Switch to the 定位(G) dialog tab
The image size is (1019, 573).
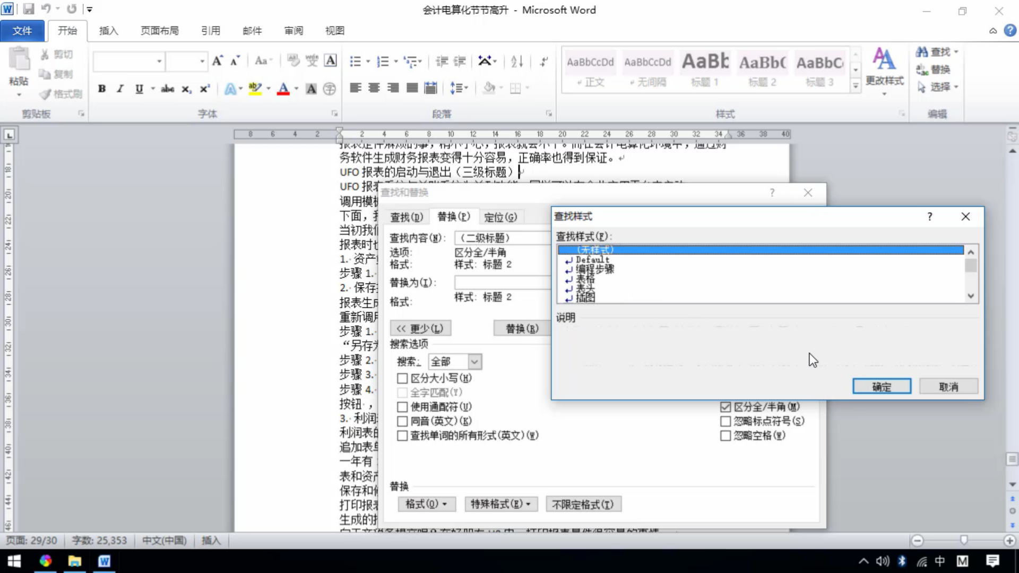(x=500, y=217)
